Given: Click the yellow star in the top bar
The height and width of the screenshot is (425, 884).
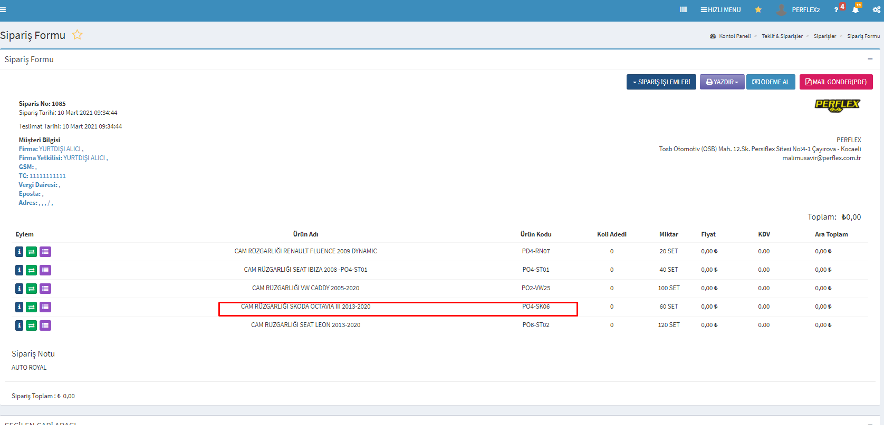Looking at the screenshot, I should pyautogui.click(x=758, y=9).
